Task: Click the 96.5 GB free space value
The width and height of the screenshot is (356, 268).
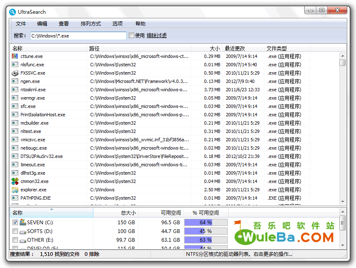Action: pos(170,223)
